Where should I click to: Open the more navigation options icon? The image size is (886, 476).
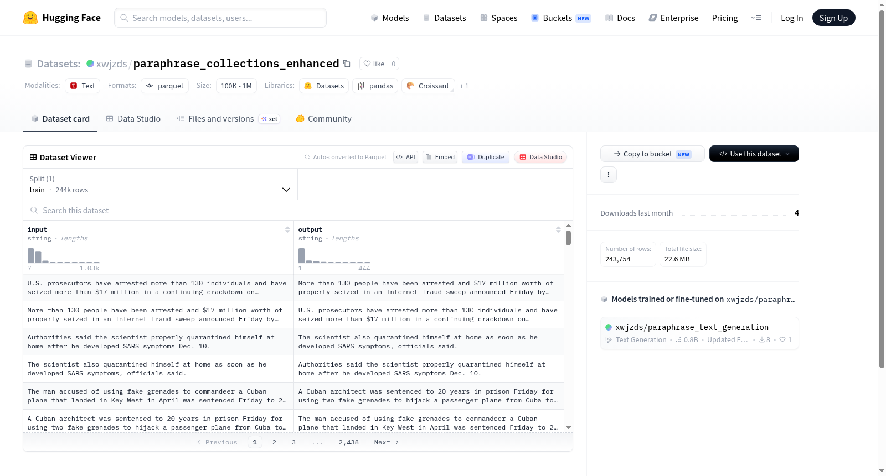click(756, 18)
